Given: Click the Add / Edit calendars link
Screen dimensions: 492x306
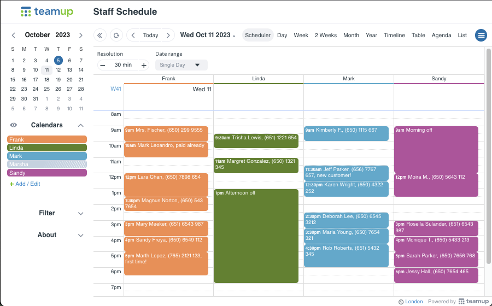Looking at the screenshot, I should [25, 184].
